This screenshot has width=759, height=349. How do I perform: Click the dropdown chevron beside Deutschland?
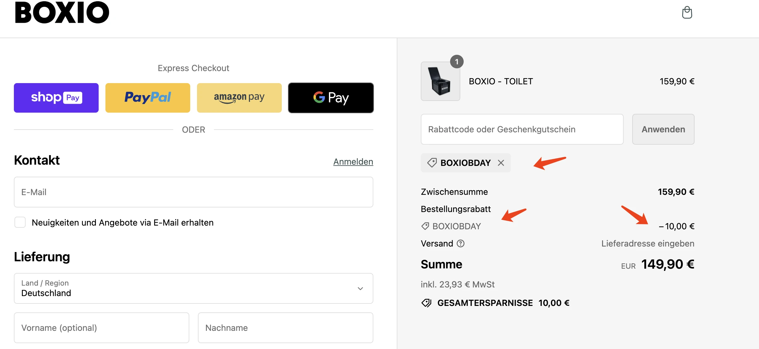click(360, 289)
